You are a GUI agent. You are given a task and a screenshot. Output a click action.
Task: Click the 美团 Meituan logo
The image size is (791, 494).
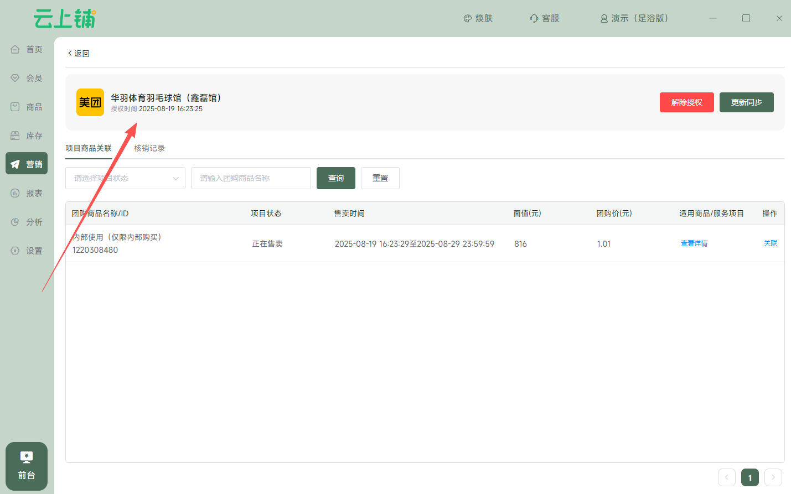[90, 102]
